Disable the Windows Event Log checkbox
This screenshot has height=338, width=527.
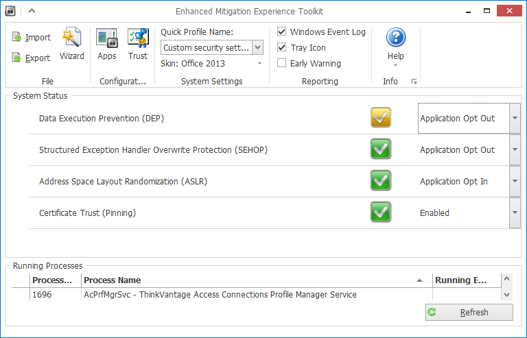tap(282, 32)
